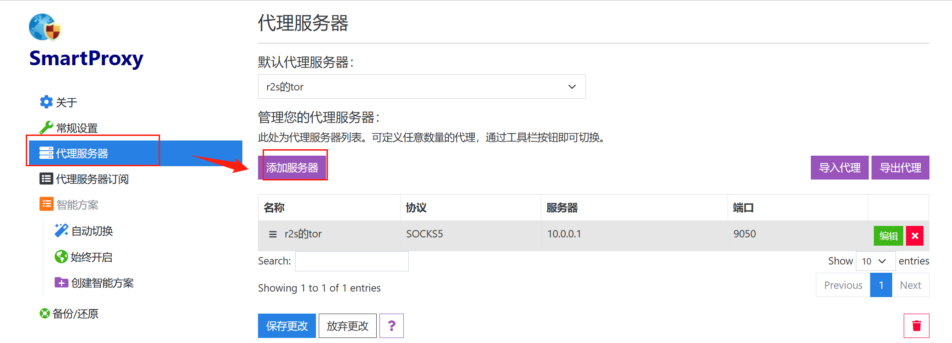This screenshot has width=952, height=343.
Task: Select 代理服务器 in the sidebar
Action: click(x=136, y=153)
